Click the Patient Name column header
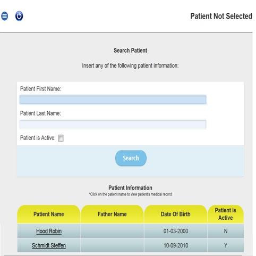This screenshot has height=256, width=256. pyautogui.click(x=49, y=214)
